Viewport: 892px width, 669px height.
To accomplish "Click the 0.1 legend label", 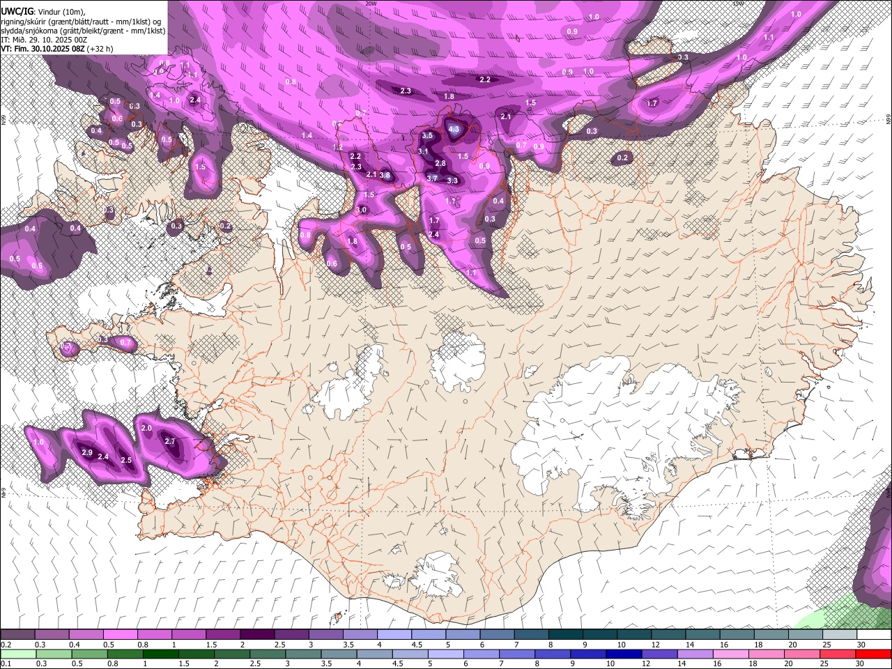I will click(6, 663).
